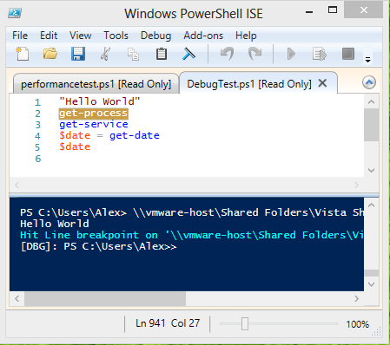Maximize the PowerShell ISE window
390x345 pixels.
click(333, 10)
